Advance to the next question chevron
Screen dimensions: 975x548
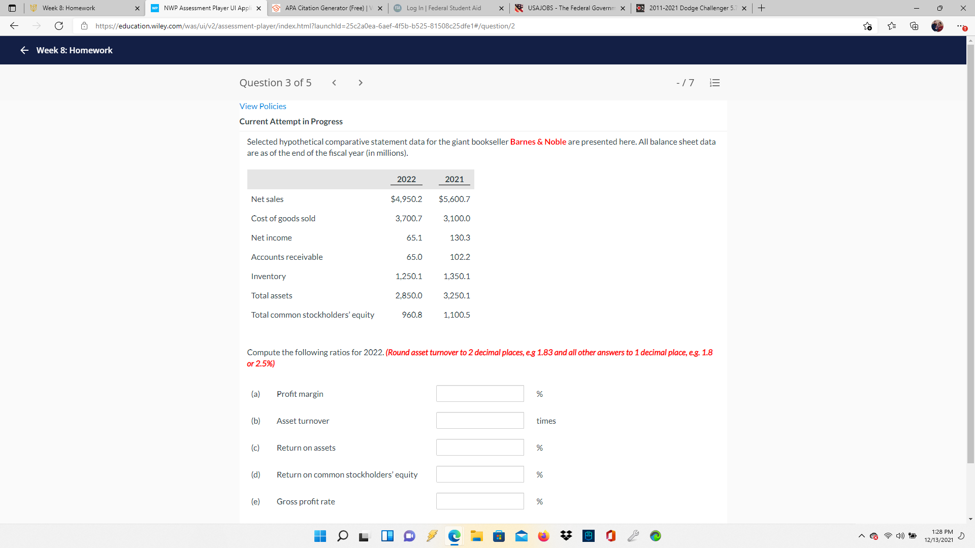(361, 82)
